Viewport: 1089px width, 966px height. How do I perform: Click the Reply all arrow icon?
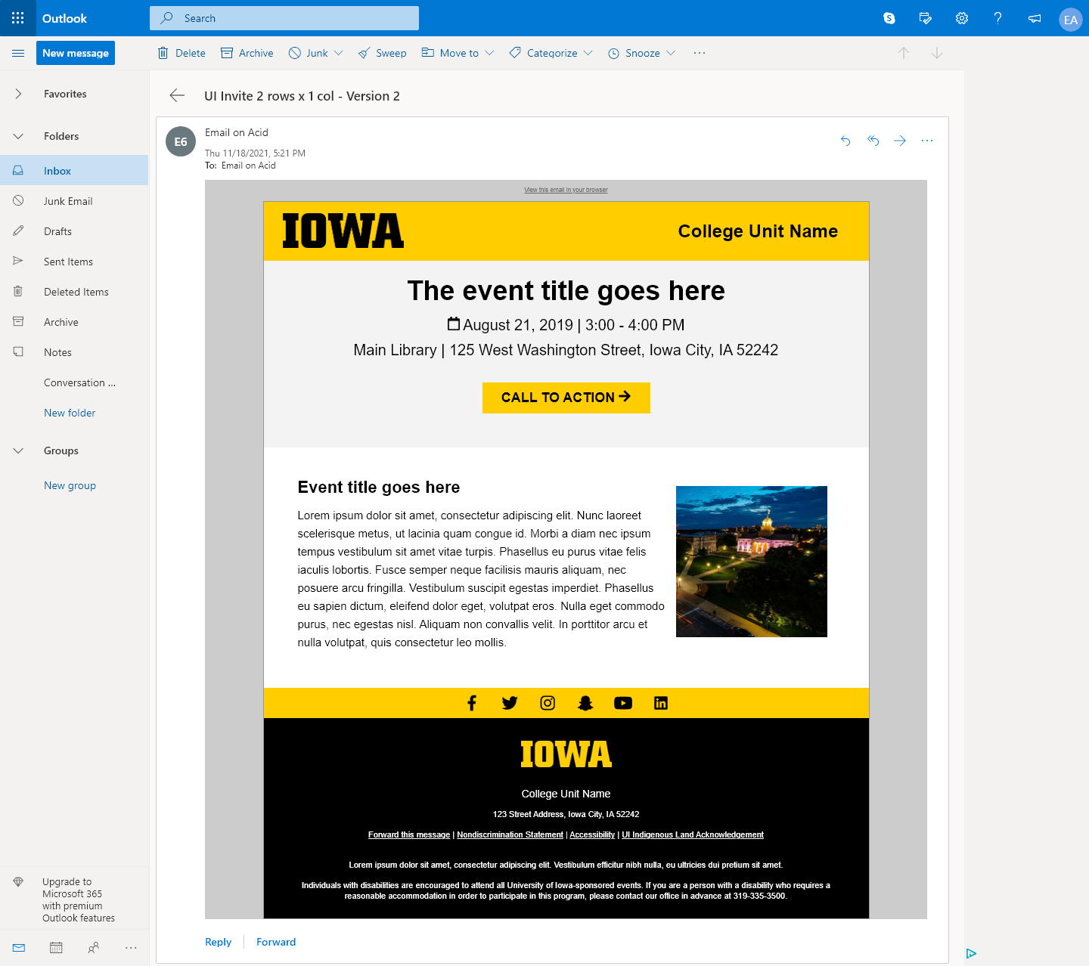click(873, 141)
